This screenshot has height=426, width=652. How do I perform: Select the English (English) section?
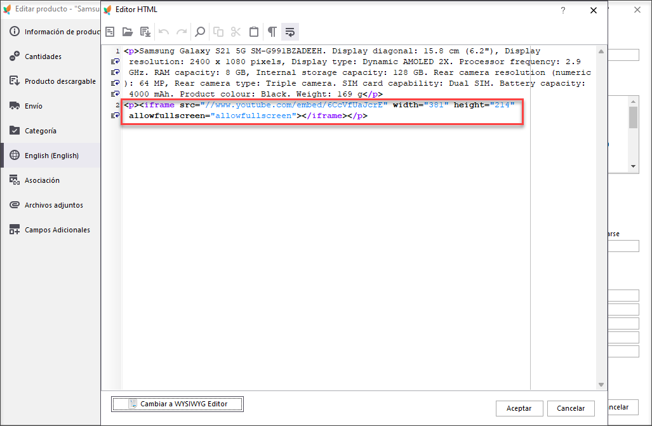point(50,155)
